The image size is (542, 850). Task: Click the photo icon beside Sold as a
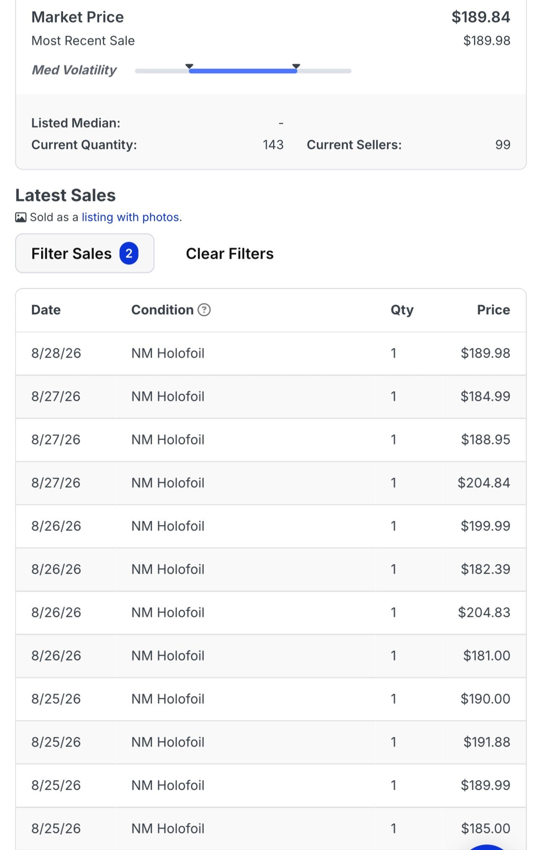tap(21, 217)
